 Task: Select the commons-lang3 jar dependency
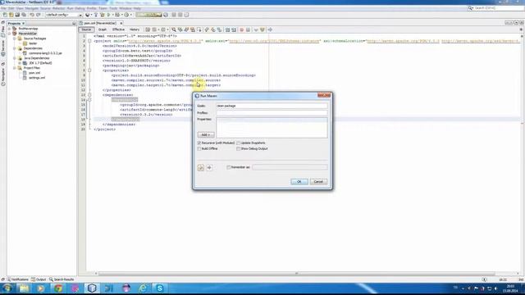45,53
